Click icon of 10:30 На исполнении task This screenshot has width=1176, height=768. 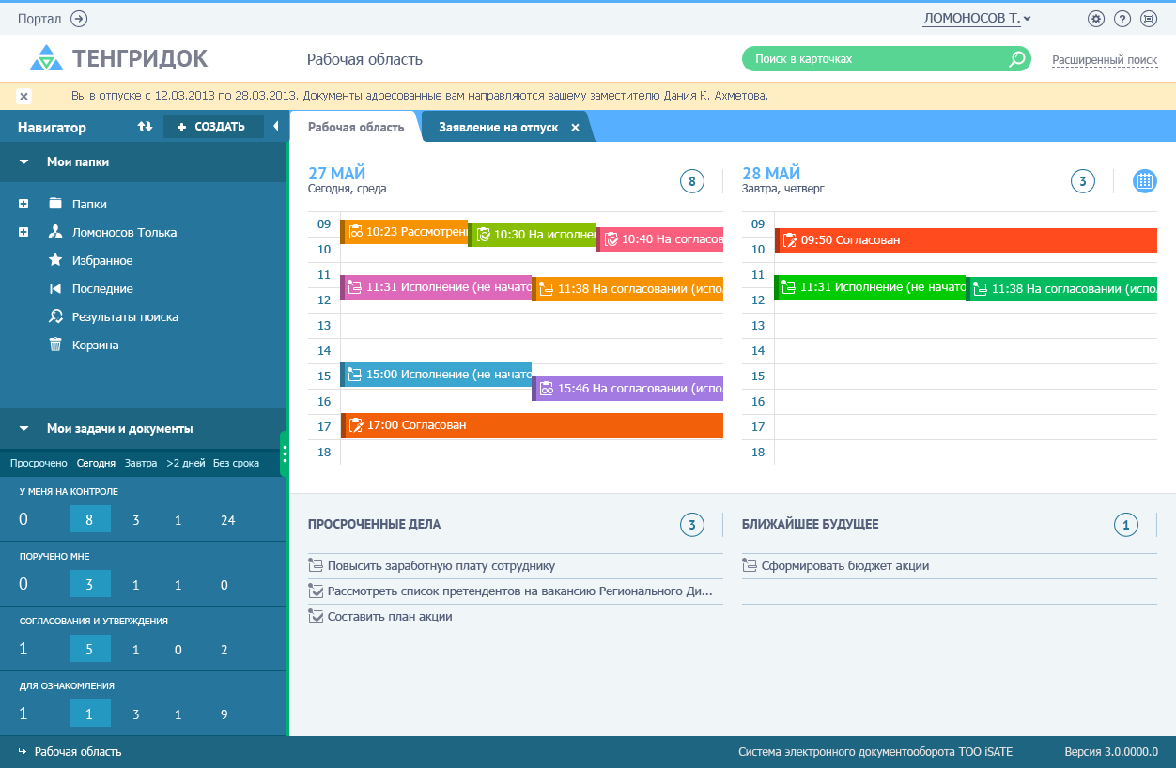coord(484,235)
